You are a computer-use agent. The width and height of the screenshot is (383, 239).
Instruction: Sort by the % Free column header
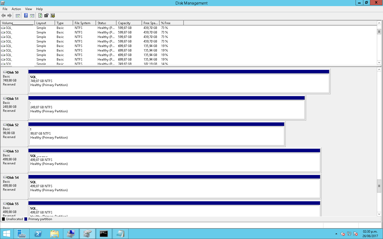click(x=172, y=23)
